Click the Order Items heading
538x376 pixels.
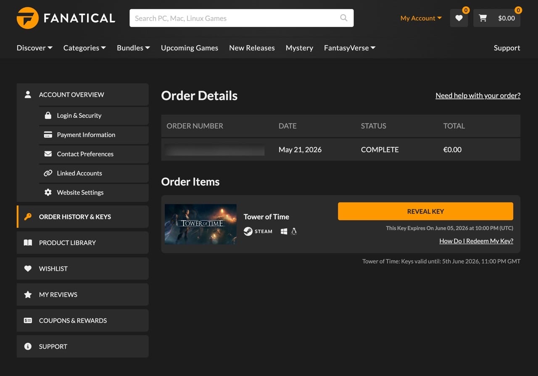(x=190, y=182)
